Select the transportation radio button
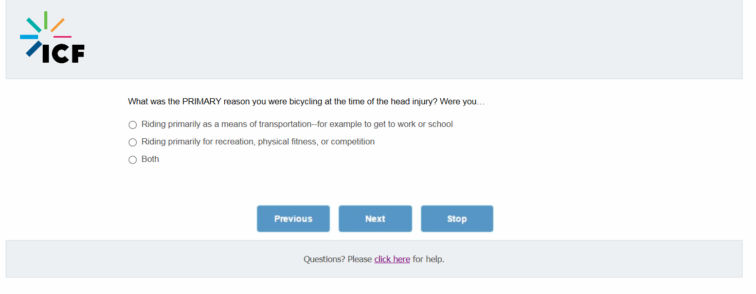 click(133, 125)
